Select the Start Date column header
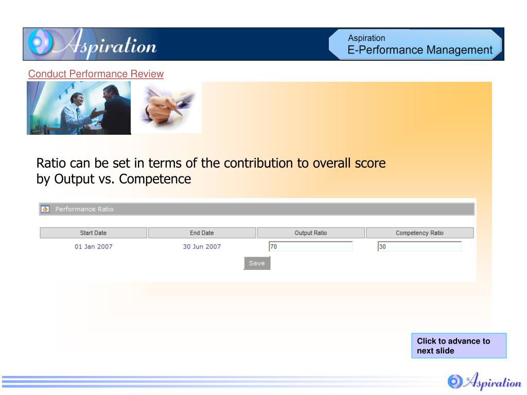The width and height of the screenshot is (527, 395). [x=94, y=233]
